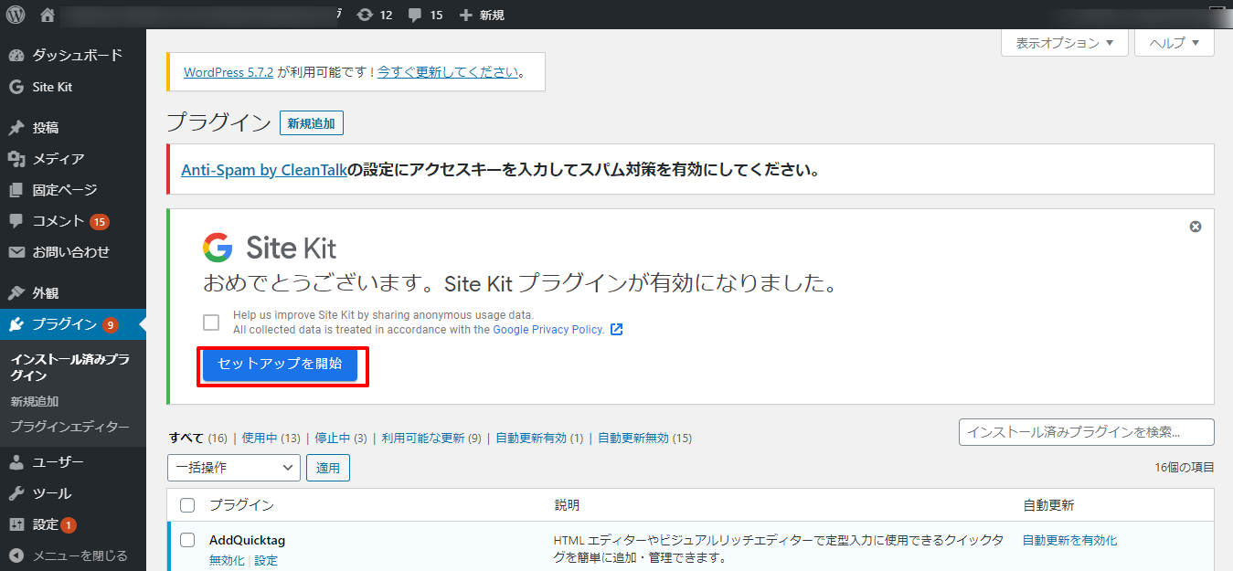This screenshot has width=1233, height=571.
Task: Filter plugins by 自動更新有効
Action: [x=531, y=439]
